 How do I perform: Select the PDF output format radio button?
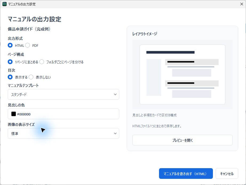27,45
